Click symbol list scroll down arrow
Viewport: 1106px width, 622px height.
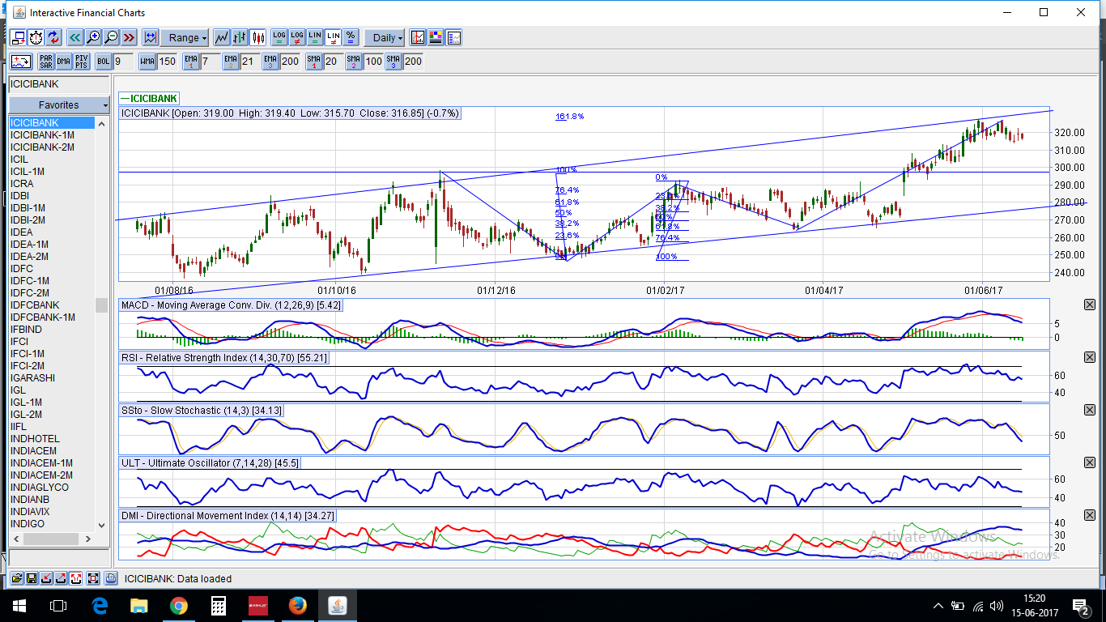[x=101, y=525]
